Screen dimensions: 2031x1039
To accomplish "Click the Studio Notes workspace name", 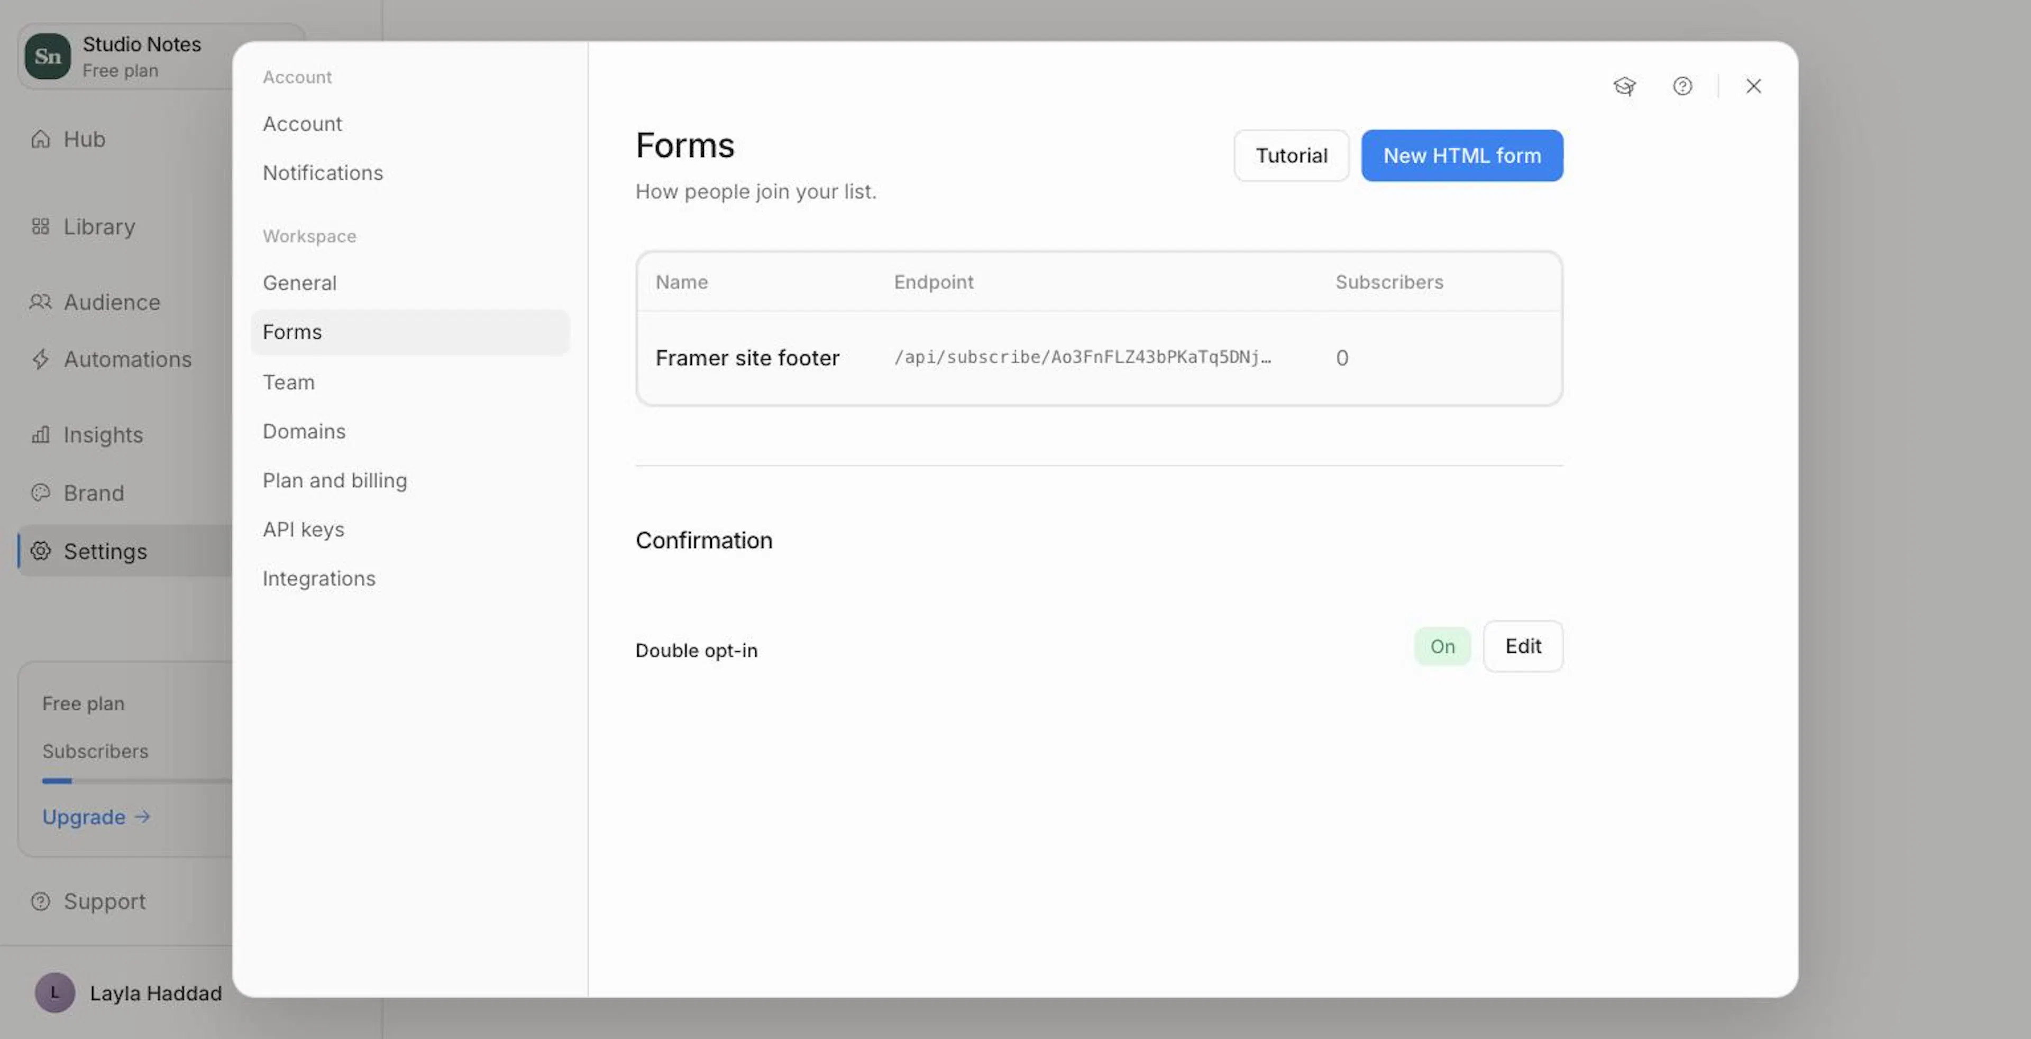I will click(x=142, y=44).
